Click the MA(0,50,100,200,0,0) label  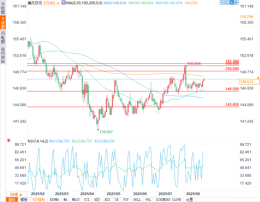click(84, 3)
